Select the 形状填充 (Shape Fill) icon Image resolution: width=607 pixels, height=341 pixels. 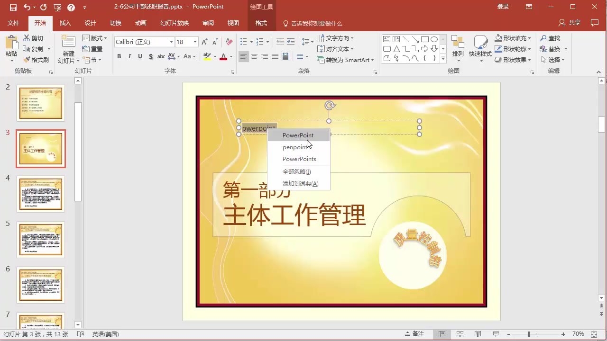pyautogui.click(x=499, y=38)
